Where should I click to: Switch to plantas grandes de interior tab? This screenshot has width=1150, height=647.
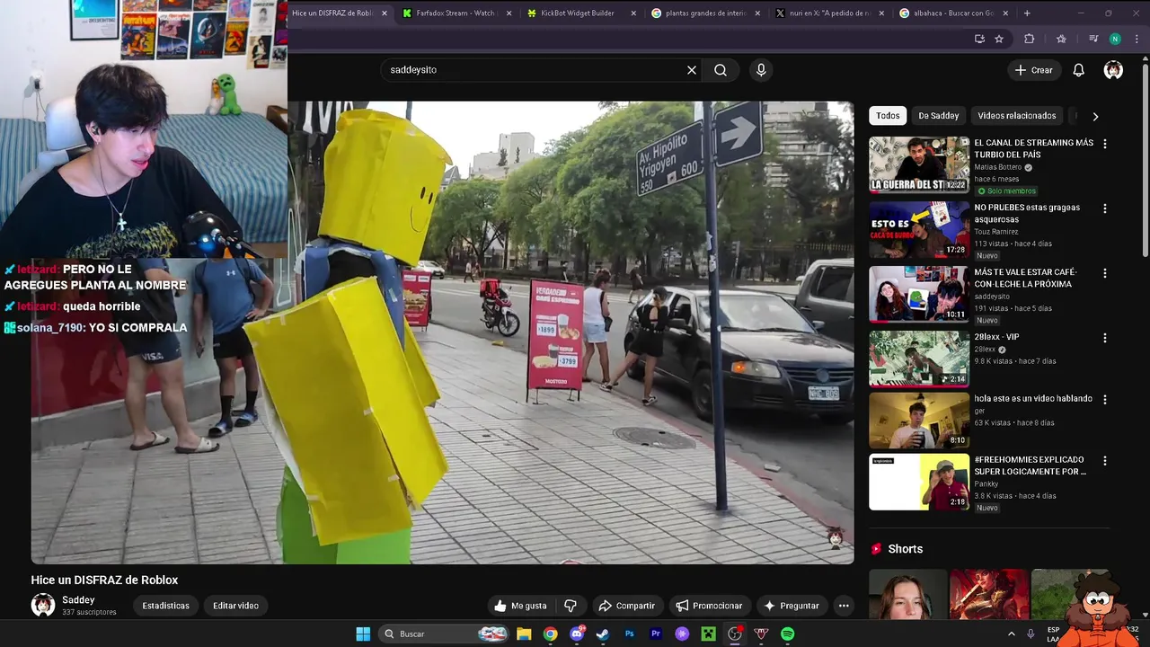(x=706, y=13)
